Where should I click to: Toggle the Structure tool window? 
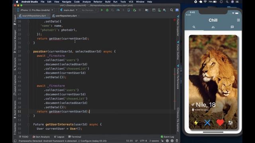pyautogui.click(x=15, y=64)
